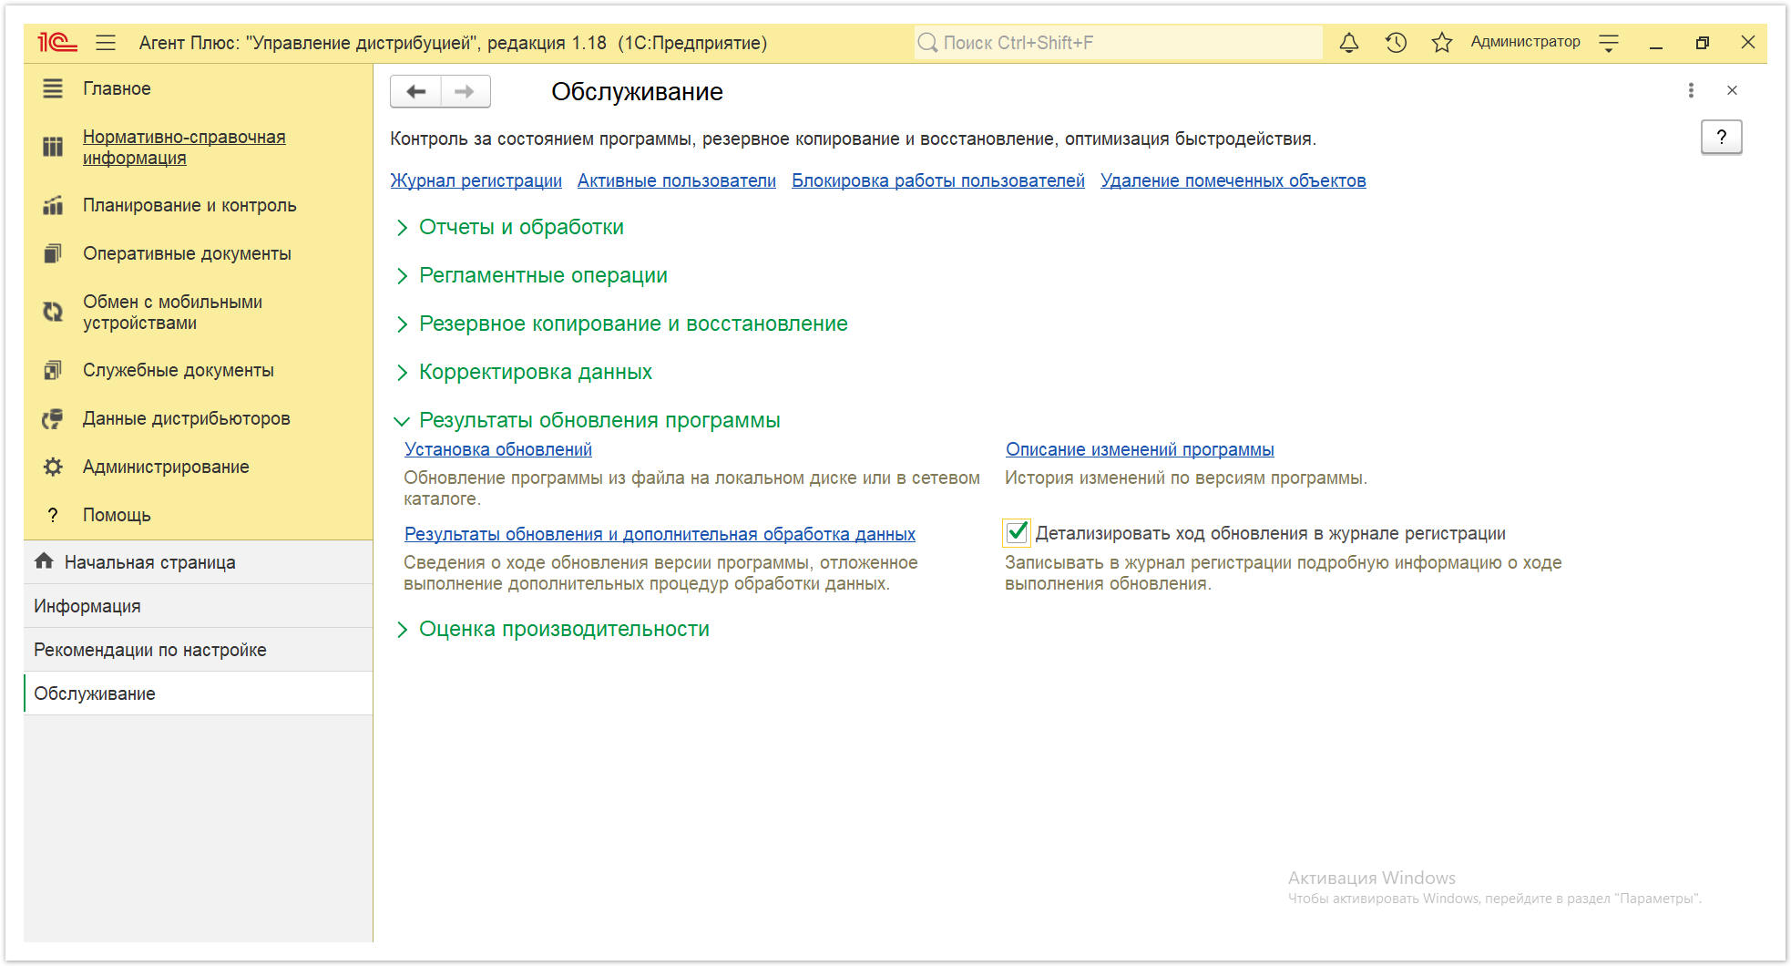The height and width of the screenshot is (966, 1791).
Task: Open history clock icon
Action: tap(1396, 42)
